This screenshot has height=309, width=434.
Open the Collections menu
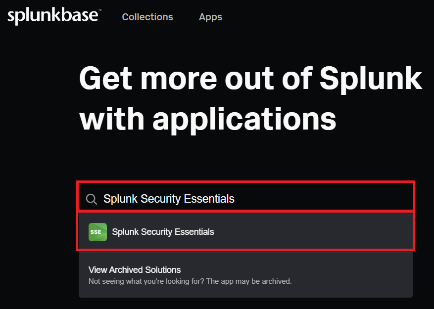[x=147, y=17]
